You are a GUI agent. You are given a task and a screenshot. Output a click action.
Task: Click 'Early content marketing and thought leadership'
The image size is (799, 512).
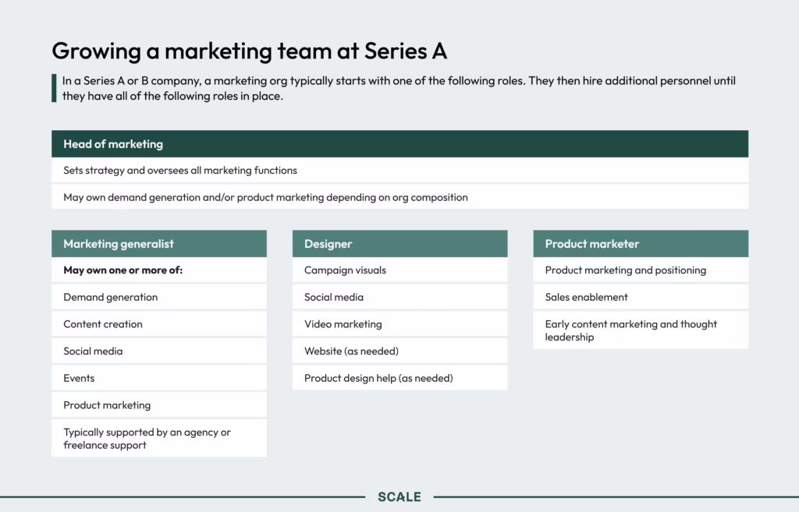641,330
